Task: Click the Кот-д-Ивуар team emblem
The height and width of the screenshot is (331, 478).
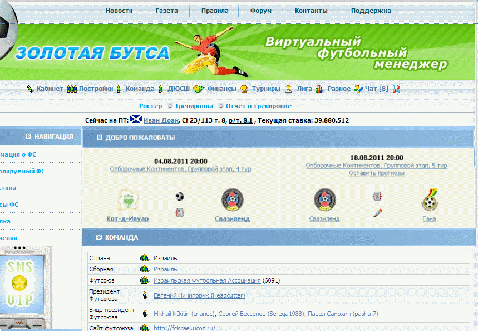Action: tap(127, 200)
